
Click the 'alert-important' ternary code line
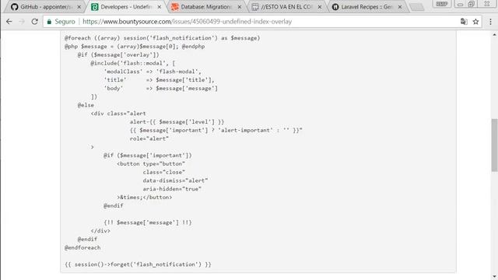click(216, 130)
